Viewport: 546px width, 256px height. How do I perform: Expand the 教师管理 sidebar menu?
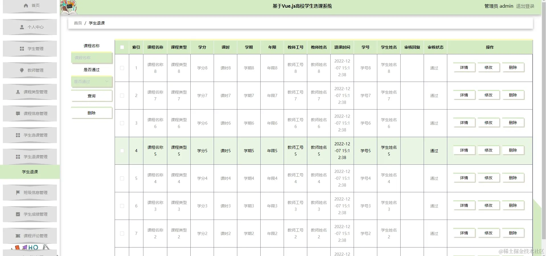point(30,70)
